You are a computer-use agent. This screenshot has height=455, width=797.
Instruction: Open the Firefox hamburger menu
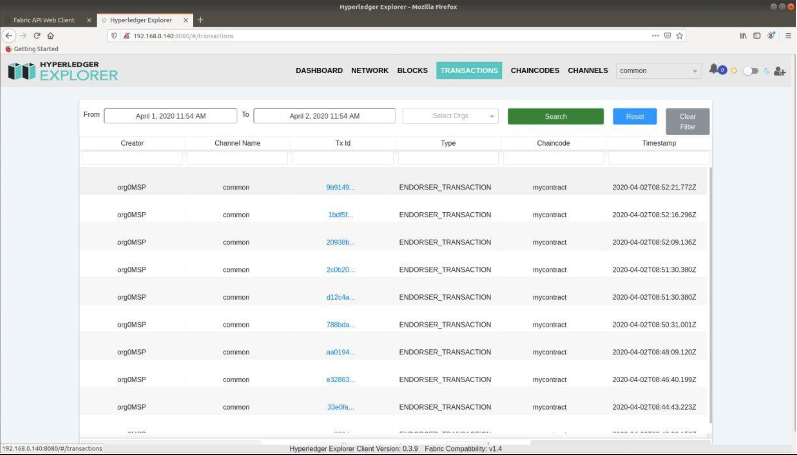click(788, 36)
